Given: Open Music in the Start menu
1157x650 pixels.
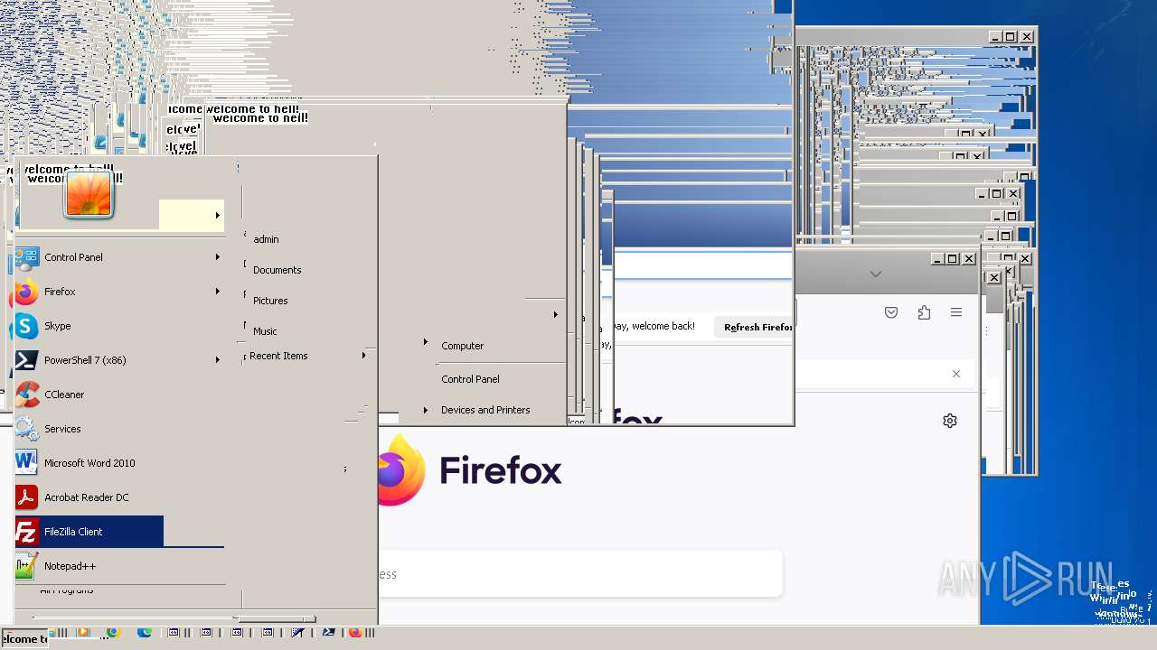Looking at the screenshot, I should click(x=265, y=331).
